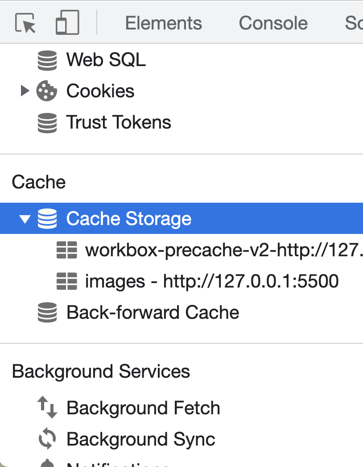The image size is (363, 467).
Task: Activate the inspect element picker icon
Action: [25, 23]
